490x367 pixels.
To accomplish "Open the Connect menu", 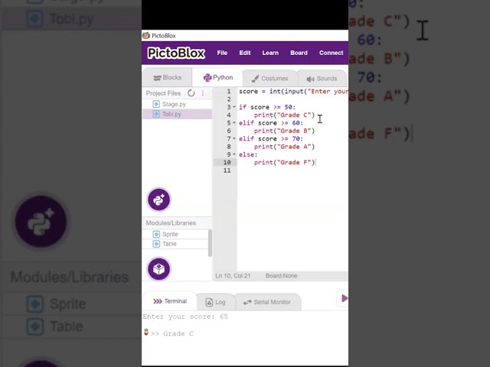I will point(331,53).
